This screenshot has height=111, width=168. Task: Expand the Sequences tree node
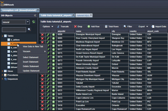click(2, 79)
